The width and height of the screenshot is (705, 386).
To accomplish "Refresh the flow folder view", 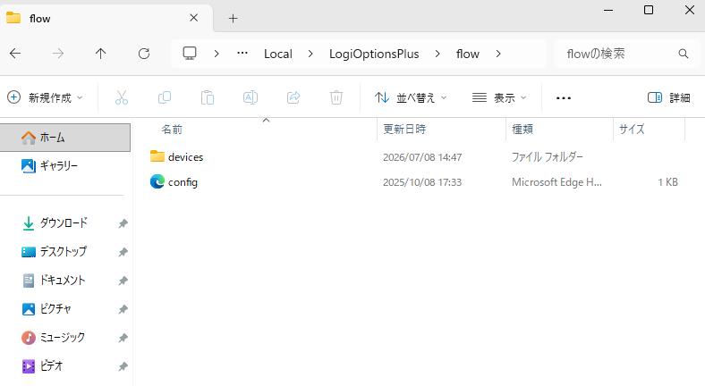I will pos(144,54).
